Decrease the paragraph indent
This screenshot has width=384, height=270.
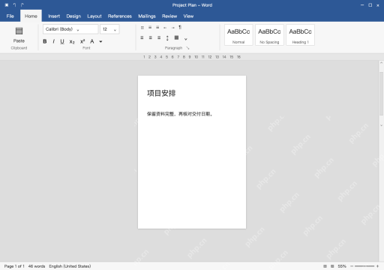[x=165, y=28]
